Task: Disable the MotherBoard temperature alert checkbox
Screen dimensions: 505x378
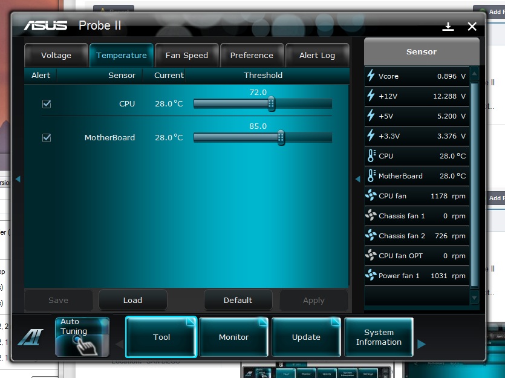Action: (47, 137)
